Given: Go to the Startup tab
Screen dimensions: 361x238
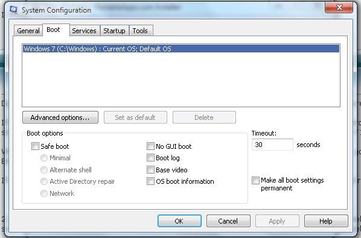Looking at the screenshot, I should (x=115, y=31).
